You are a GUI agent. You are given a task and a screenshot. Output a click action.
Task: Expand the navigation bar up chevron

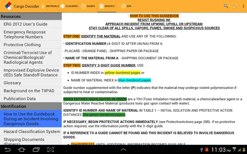click(123, 150)
